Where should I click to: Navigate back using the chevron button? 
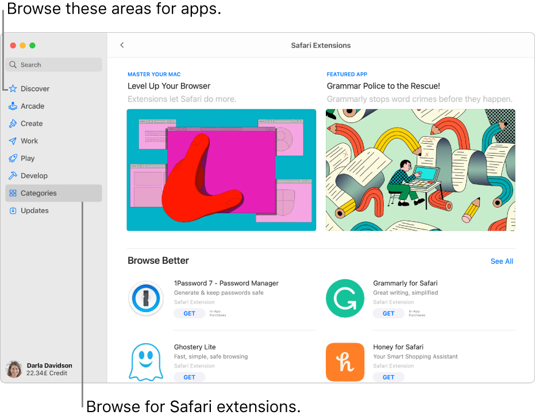122,44
